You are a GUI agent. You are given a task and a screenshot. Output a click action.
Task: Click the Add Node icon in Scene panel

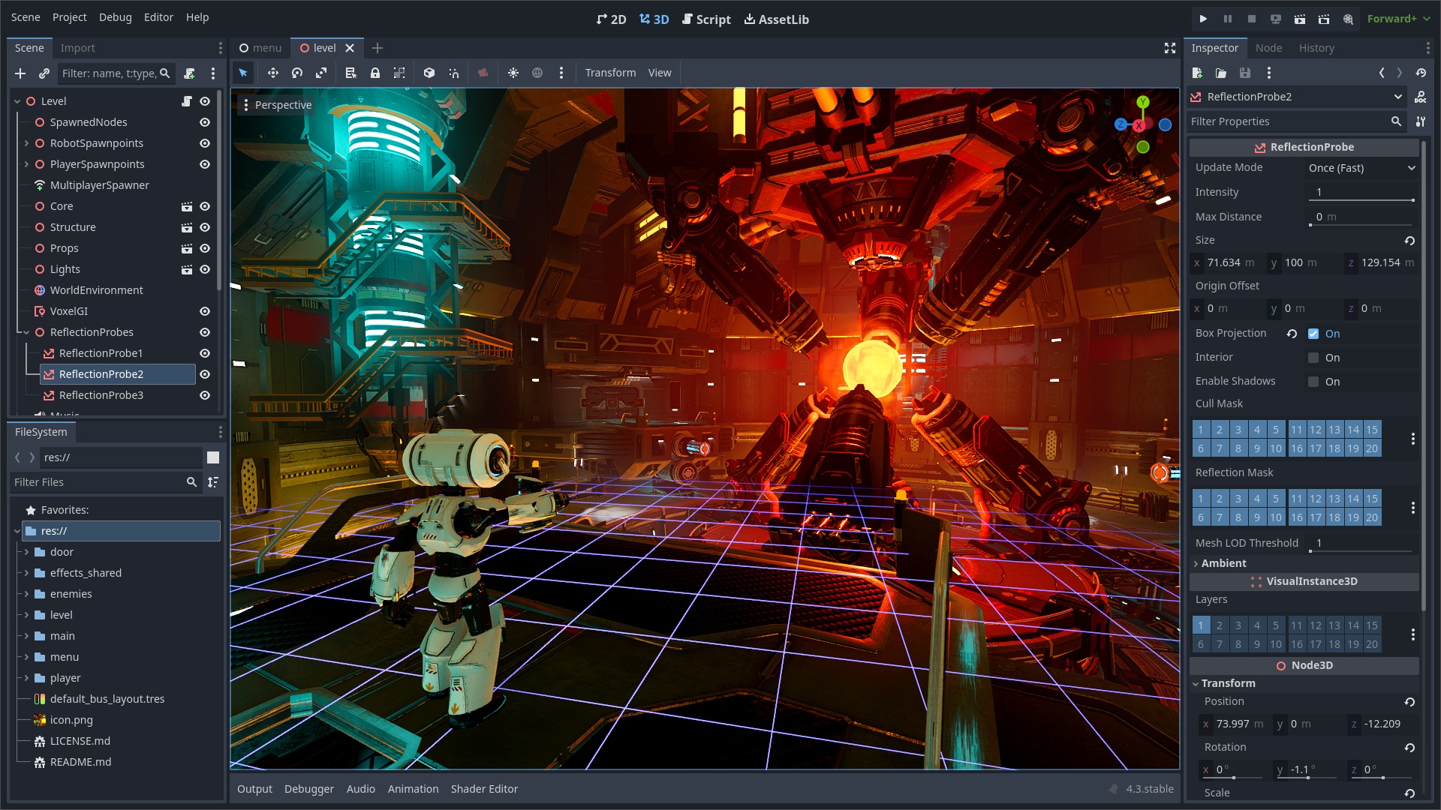(x=20, y=74)
